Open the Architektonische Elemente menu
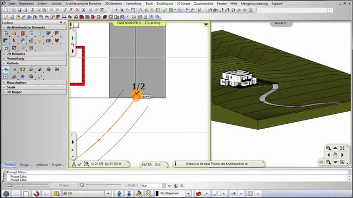Image resolution: width=353 pixels, height=198 pixels. pos(83,4)
